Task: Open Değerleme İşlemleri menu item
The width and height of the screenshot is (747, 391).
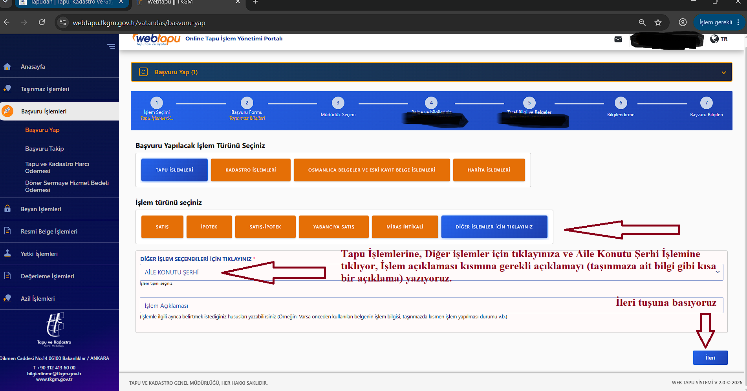Action: (x=48, y=276)
